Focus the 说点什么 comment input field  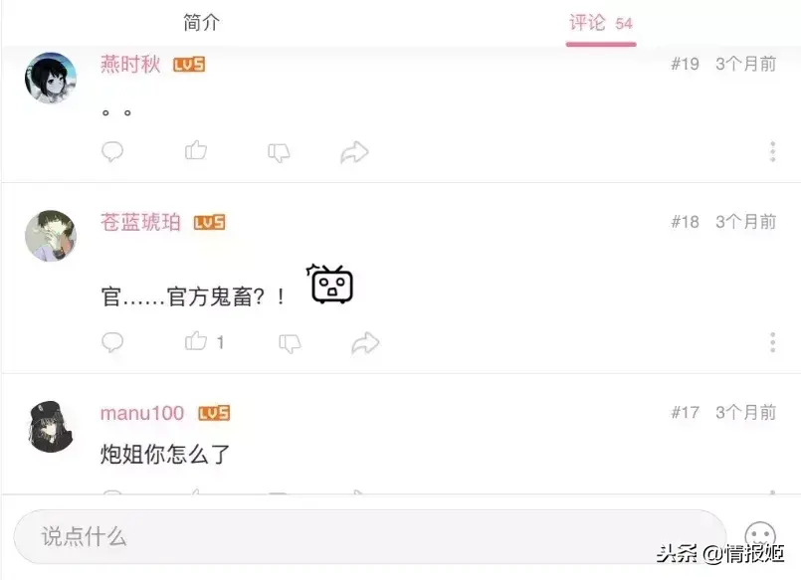point(370,536)
